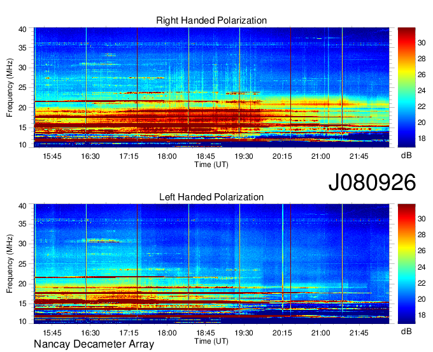Viewport: 433px width, 352px height.
Task: Click the 28 dB label on top colorbar
Action: click(x=422, y=59)
